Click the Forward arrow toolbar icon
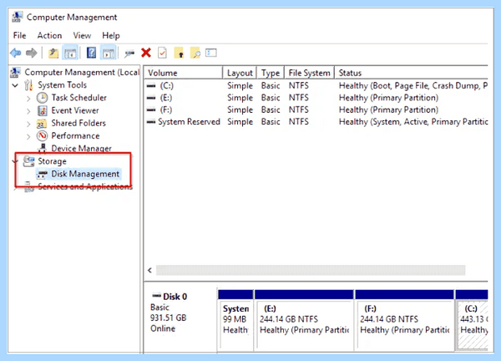 click(x=32, y=53)
